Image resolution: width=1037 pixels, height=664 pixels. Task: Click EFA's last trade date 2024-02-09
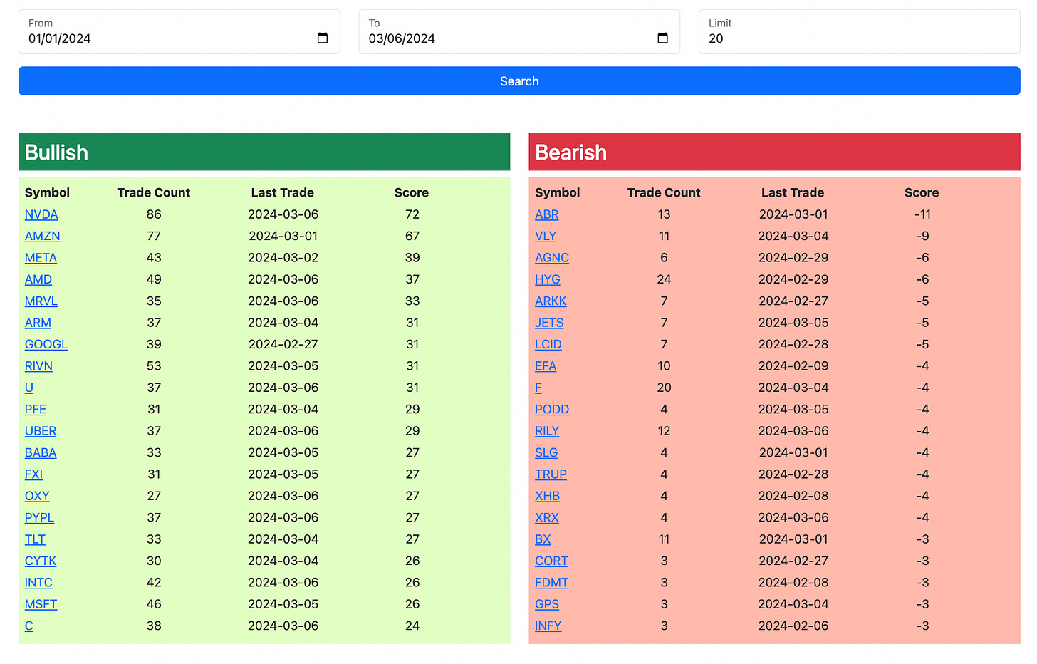point(793,366)
